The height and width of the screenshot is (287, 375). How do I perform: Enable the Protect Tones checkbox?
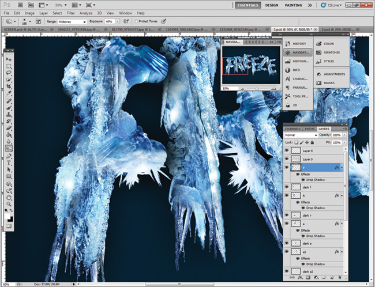point(136,20)
